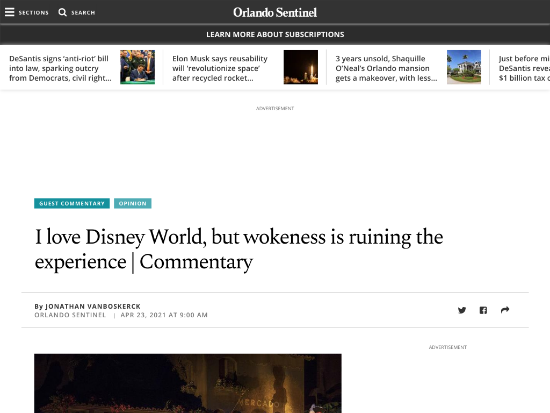Click the Search magnifier icon
The image size is (550, 413).
point(62,12)
